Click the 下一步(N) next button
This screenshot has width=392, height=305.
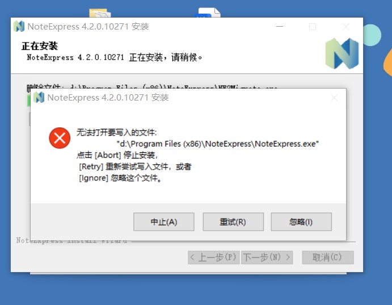coord(267,257)
